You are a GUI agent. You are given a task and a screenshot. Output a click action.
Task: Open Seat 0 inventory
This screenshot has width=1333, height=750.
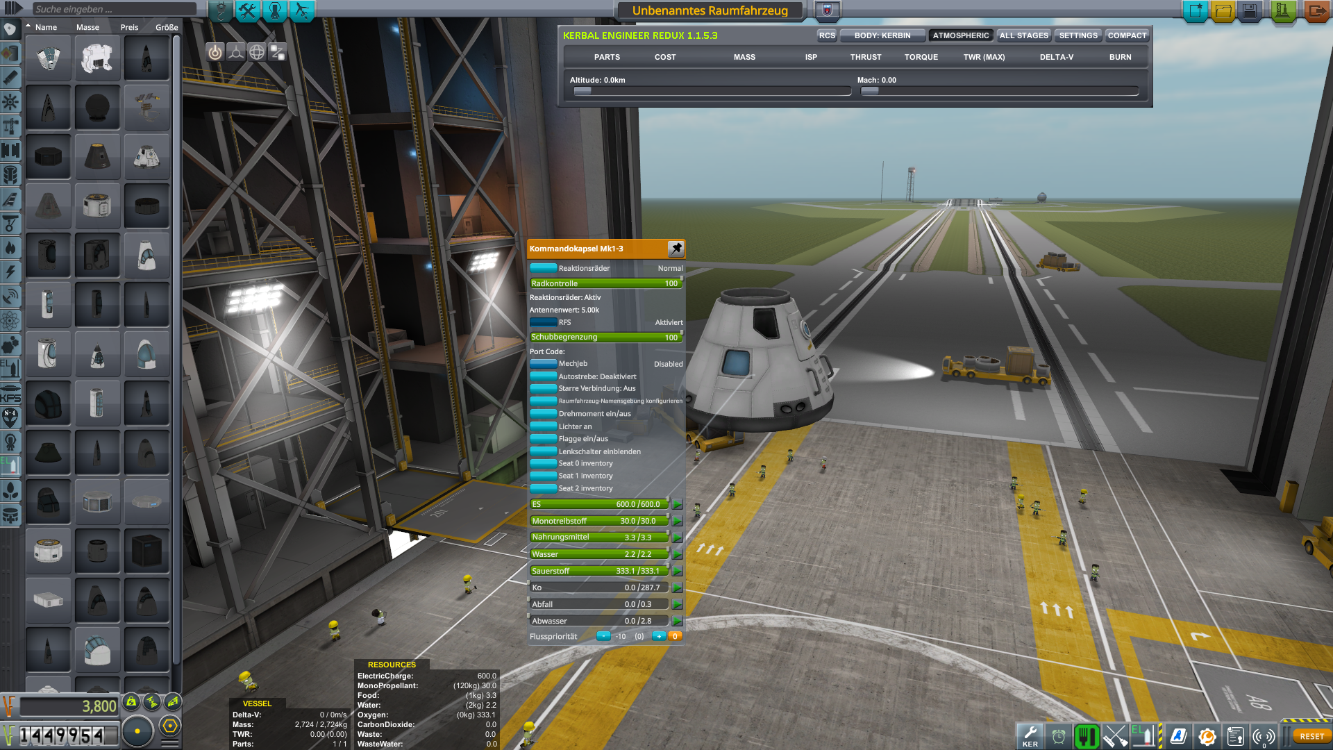(x=543, y=463)
